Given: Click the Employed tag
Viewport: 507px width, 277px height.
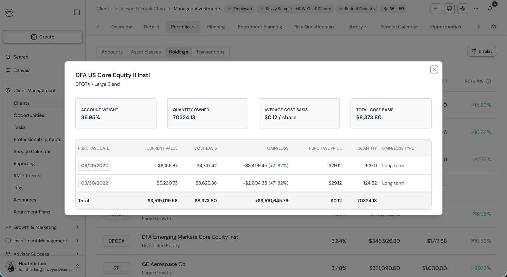Looking at the screenshot, I should (x=240, y=9).
